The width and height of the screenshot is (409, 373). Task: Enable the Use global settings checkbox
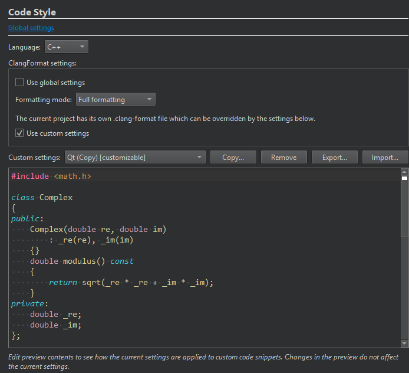click(x=19, y=83)
